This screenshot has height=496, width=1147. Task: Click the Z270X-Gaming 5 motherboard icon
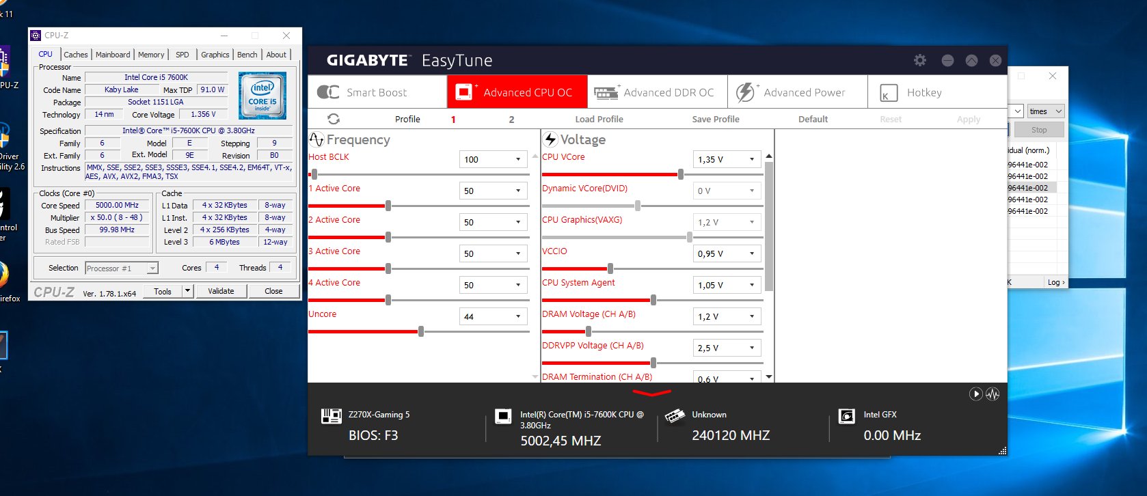point(332,416)
